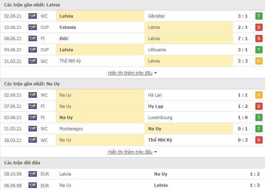
Task: Open the Đức vs Latvia 7:1 score
Action: tap(243, 38)
